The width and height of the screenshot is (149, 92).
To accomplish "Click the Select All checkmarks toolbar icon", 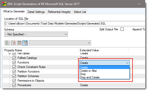I will pos(7,43).
